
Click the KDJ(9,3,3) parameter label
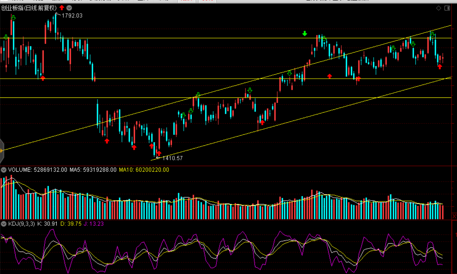[x=22, y=224]
